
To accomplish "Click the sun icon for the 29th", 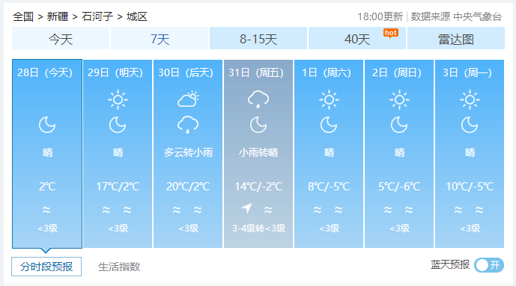I will point(118,100).
